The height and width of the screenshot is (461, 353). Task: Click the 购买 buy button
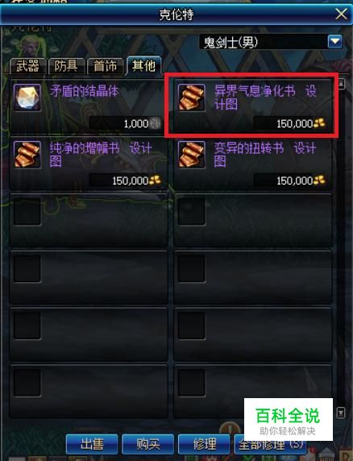[147, 444]
